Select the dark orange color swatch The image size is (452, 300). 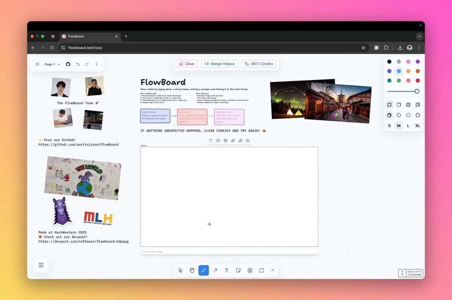click(418, 71)
